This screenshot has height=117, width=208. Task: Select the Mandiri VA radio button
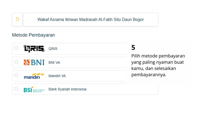coord(16,75)
